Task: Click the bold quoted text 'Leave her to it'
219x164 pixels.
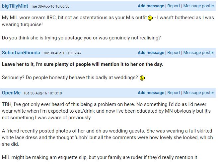Action: pos(18,64)
